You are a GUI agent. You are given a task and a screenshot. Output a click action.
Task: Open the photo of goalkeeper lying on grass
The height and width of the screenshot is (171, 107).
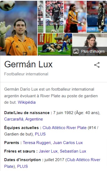[x=55, y=44]
